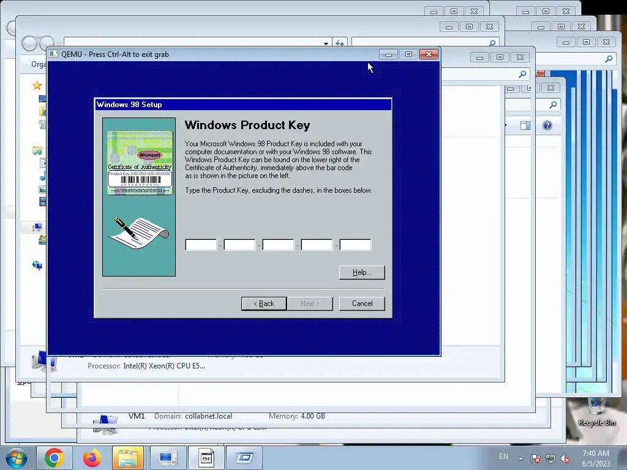Click the help question mark icon in background window

click(x=547, y=125)
